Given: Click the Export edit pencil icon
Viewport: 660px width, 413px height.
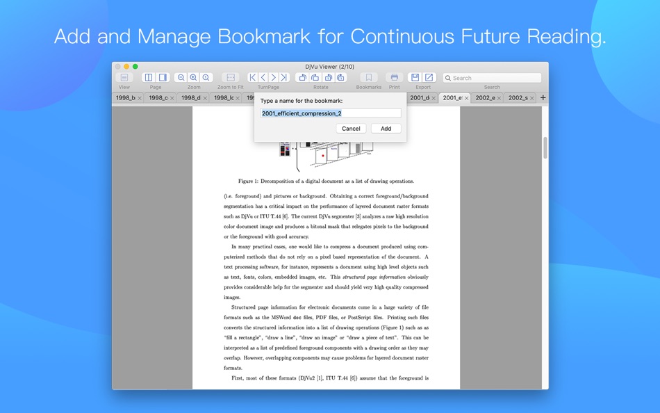Looking at the screenshot, I should pyautogui.click(x=429, y=78).
